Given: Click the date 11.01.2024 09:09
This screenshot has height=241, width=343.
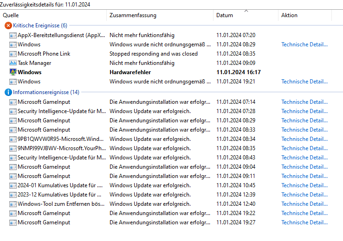Looking at the screenshot, I should tap(236, 63).
